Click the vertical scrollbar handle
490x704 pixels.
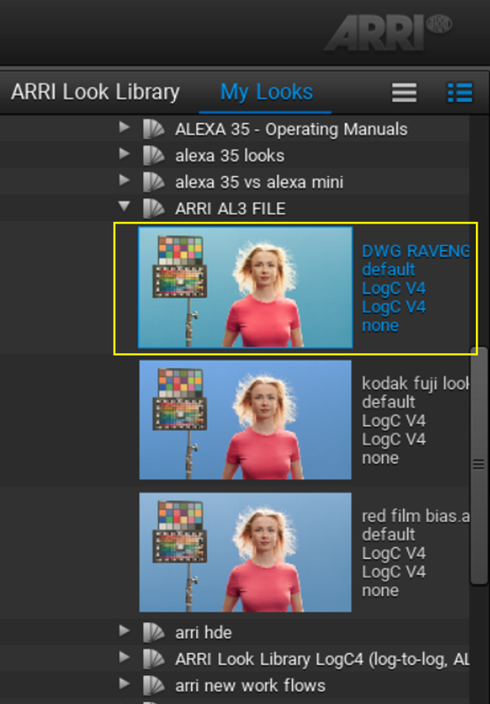pyautogui.click(x=479, y=466)
